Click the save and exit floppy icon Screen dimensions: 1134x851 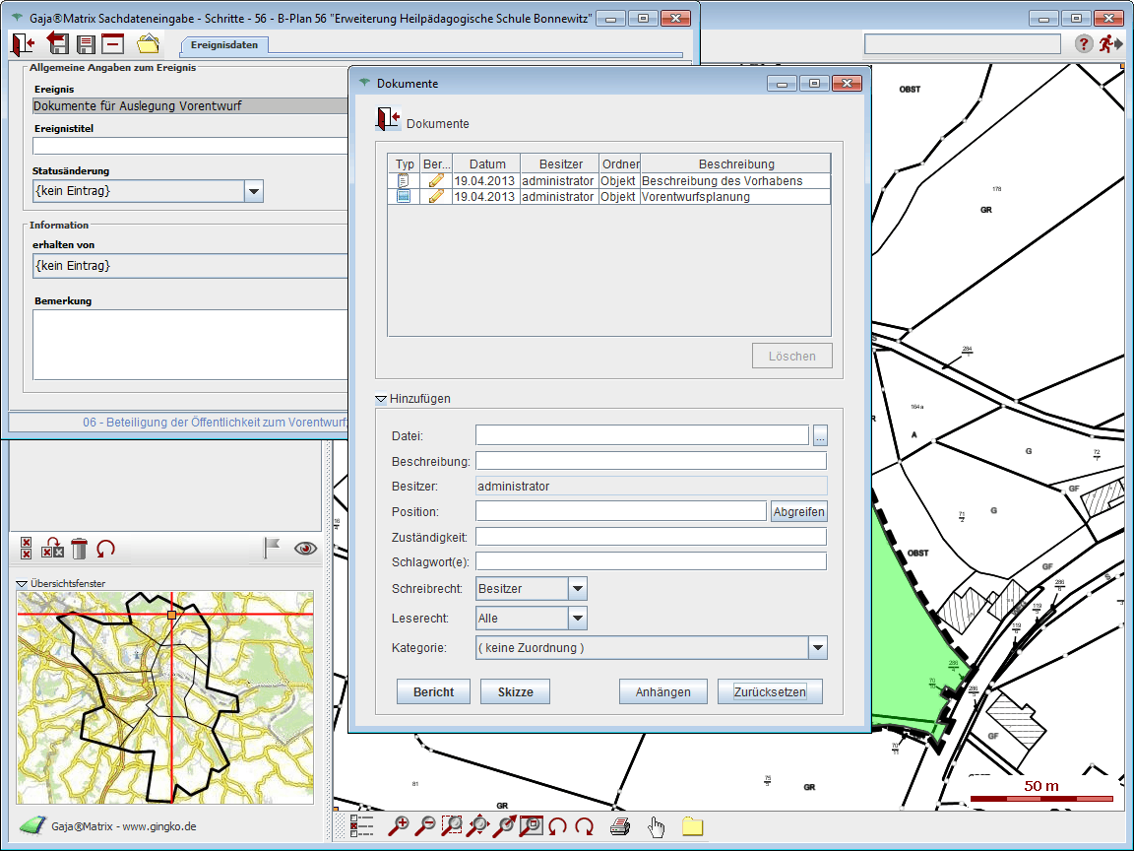pos(58,43)
